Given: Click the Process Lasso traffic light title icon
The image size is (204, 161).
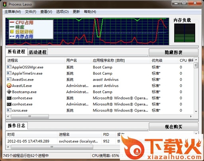Looking at the screenshot, I should pos(5,4).
